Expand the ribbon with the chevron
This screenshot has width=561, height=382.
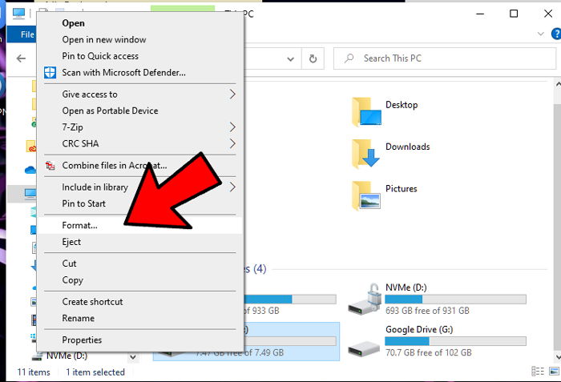[541, 34]
